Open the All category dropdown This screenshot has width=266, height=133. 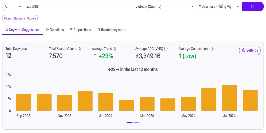(13, 7)
